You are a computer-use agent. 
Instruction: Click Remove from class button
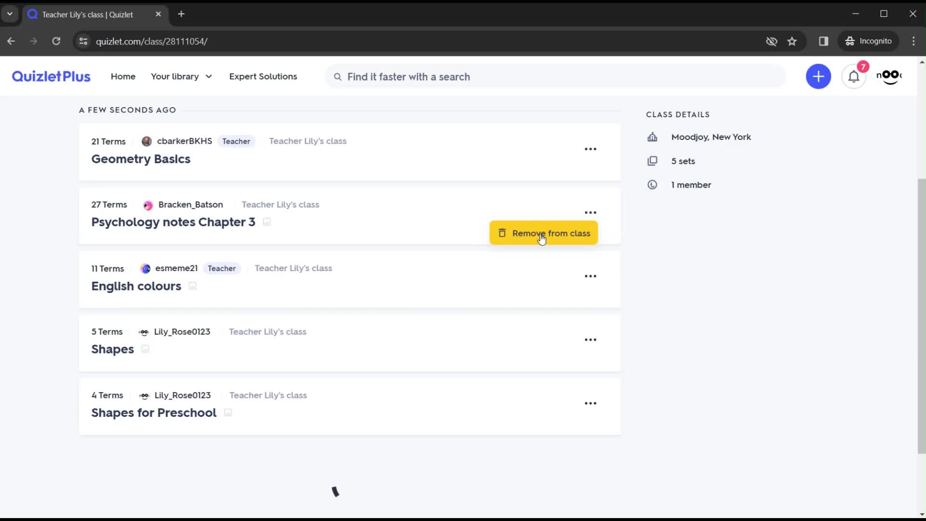click(x=544, y=233)
